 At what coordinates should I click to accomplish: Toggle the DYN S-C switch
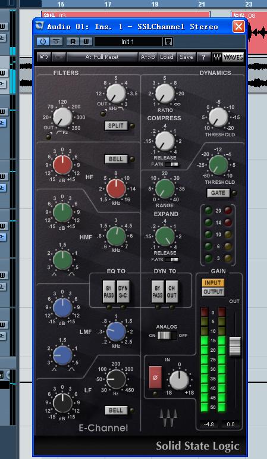click(123, 292)
